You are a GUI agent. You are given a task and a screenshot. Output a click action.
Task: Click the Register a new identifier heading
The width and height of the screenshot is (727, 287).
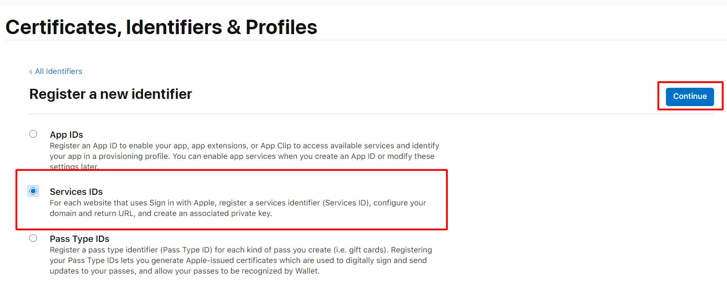point(110,94)
